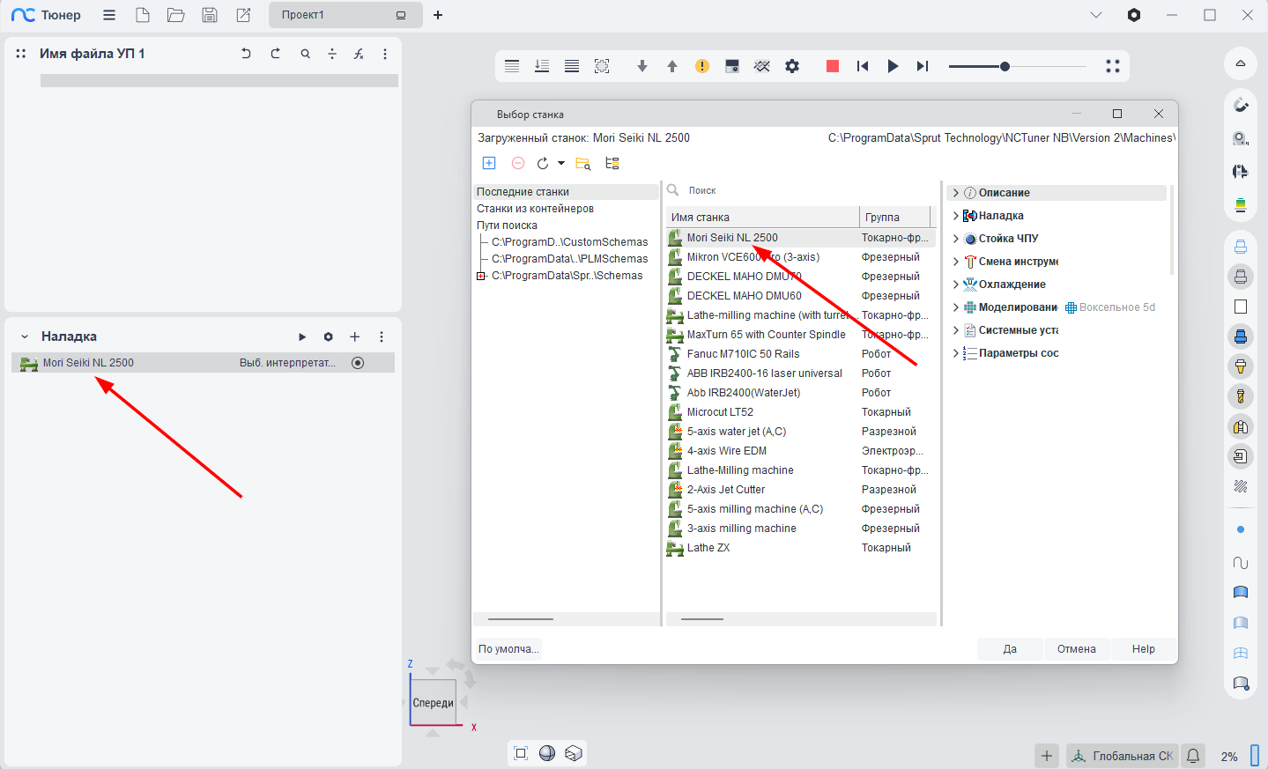This screenshot has width=1268, height=769.
Task: Click the fx function icon in program panel
Action: point(359,54)
